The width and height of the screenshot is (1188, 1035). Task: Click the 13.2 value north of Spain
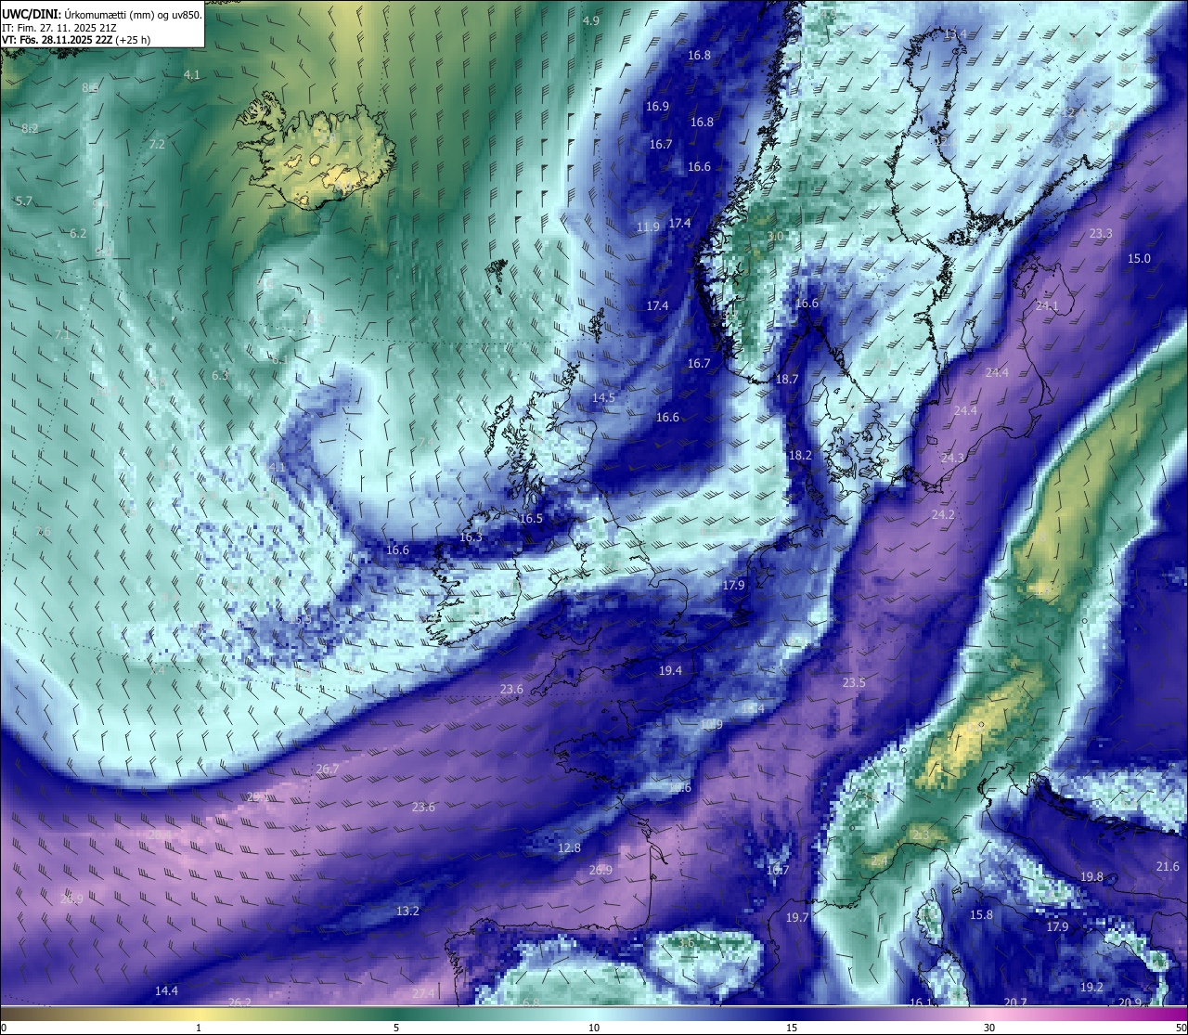pyautogui.click(x=407, y=911)
